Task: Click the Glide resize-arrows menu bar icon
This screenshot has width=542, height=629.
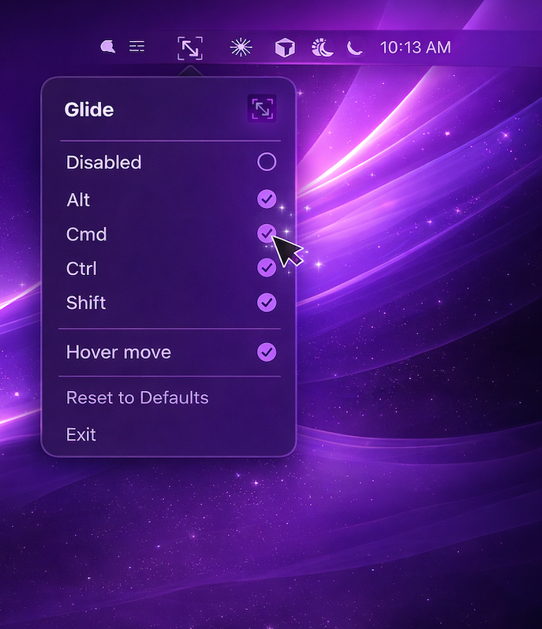Action: [x=190, y=49]
